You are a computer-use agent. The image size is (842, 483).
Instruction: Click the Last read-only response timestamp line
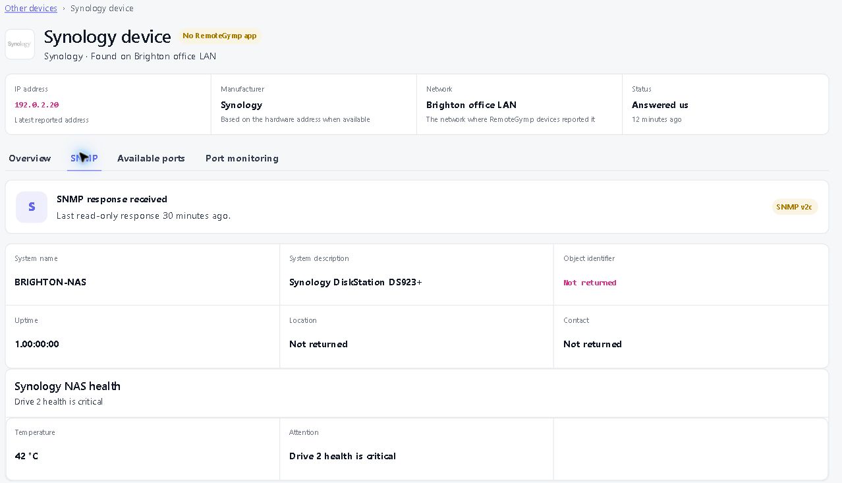point(144,215)
